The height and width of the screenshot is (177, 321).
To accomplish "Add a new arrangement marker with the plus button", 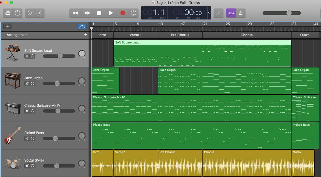I will [85, 35].
